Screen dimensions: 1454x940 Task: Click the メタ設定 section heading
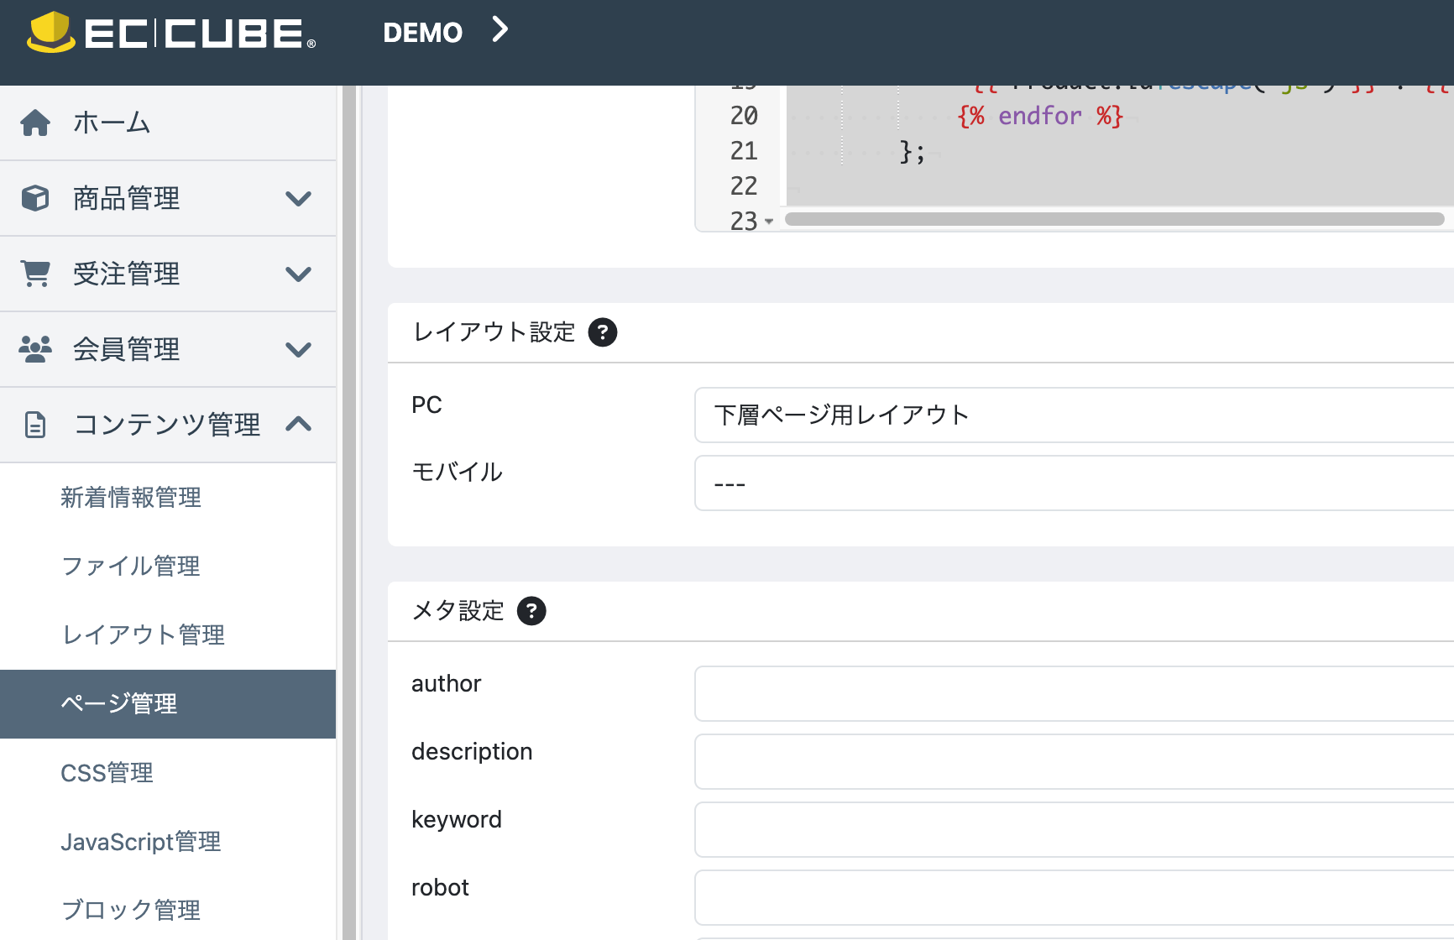click(x=458, y=611)
